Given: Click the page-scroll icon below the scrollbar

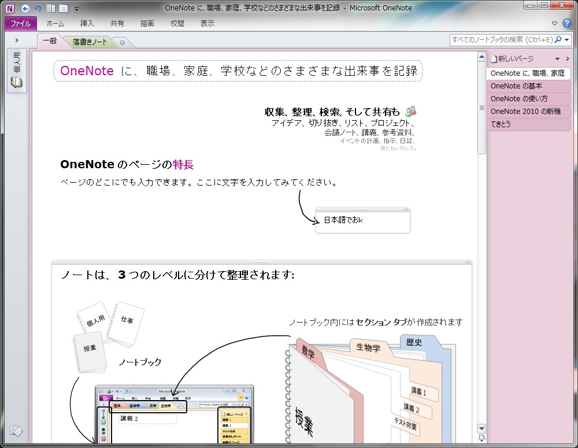Looking at the screenshot, I should pyautogui.click(x=481, y=438).
